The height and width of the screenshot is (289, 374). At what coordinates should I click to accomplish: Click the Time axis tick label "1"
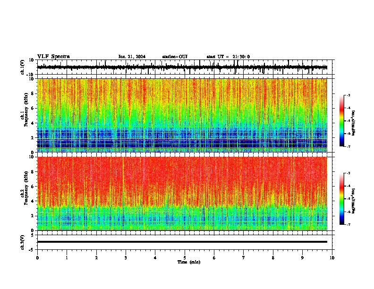coord(67,258)
